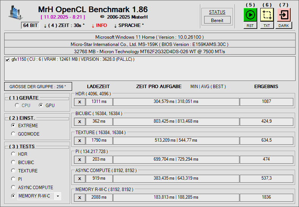
Task: Open the ZEIT : 30s time menu
Action: (64, 25)
